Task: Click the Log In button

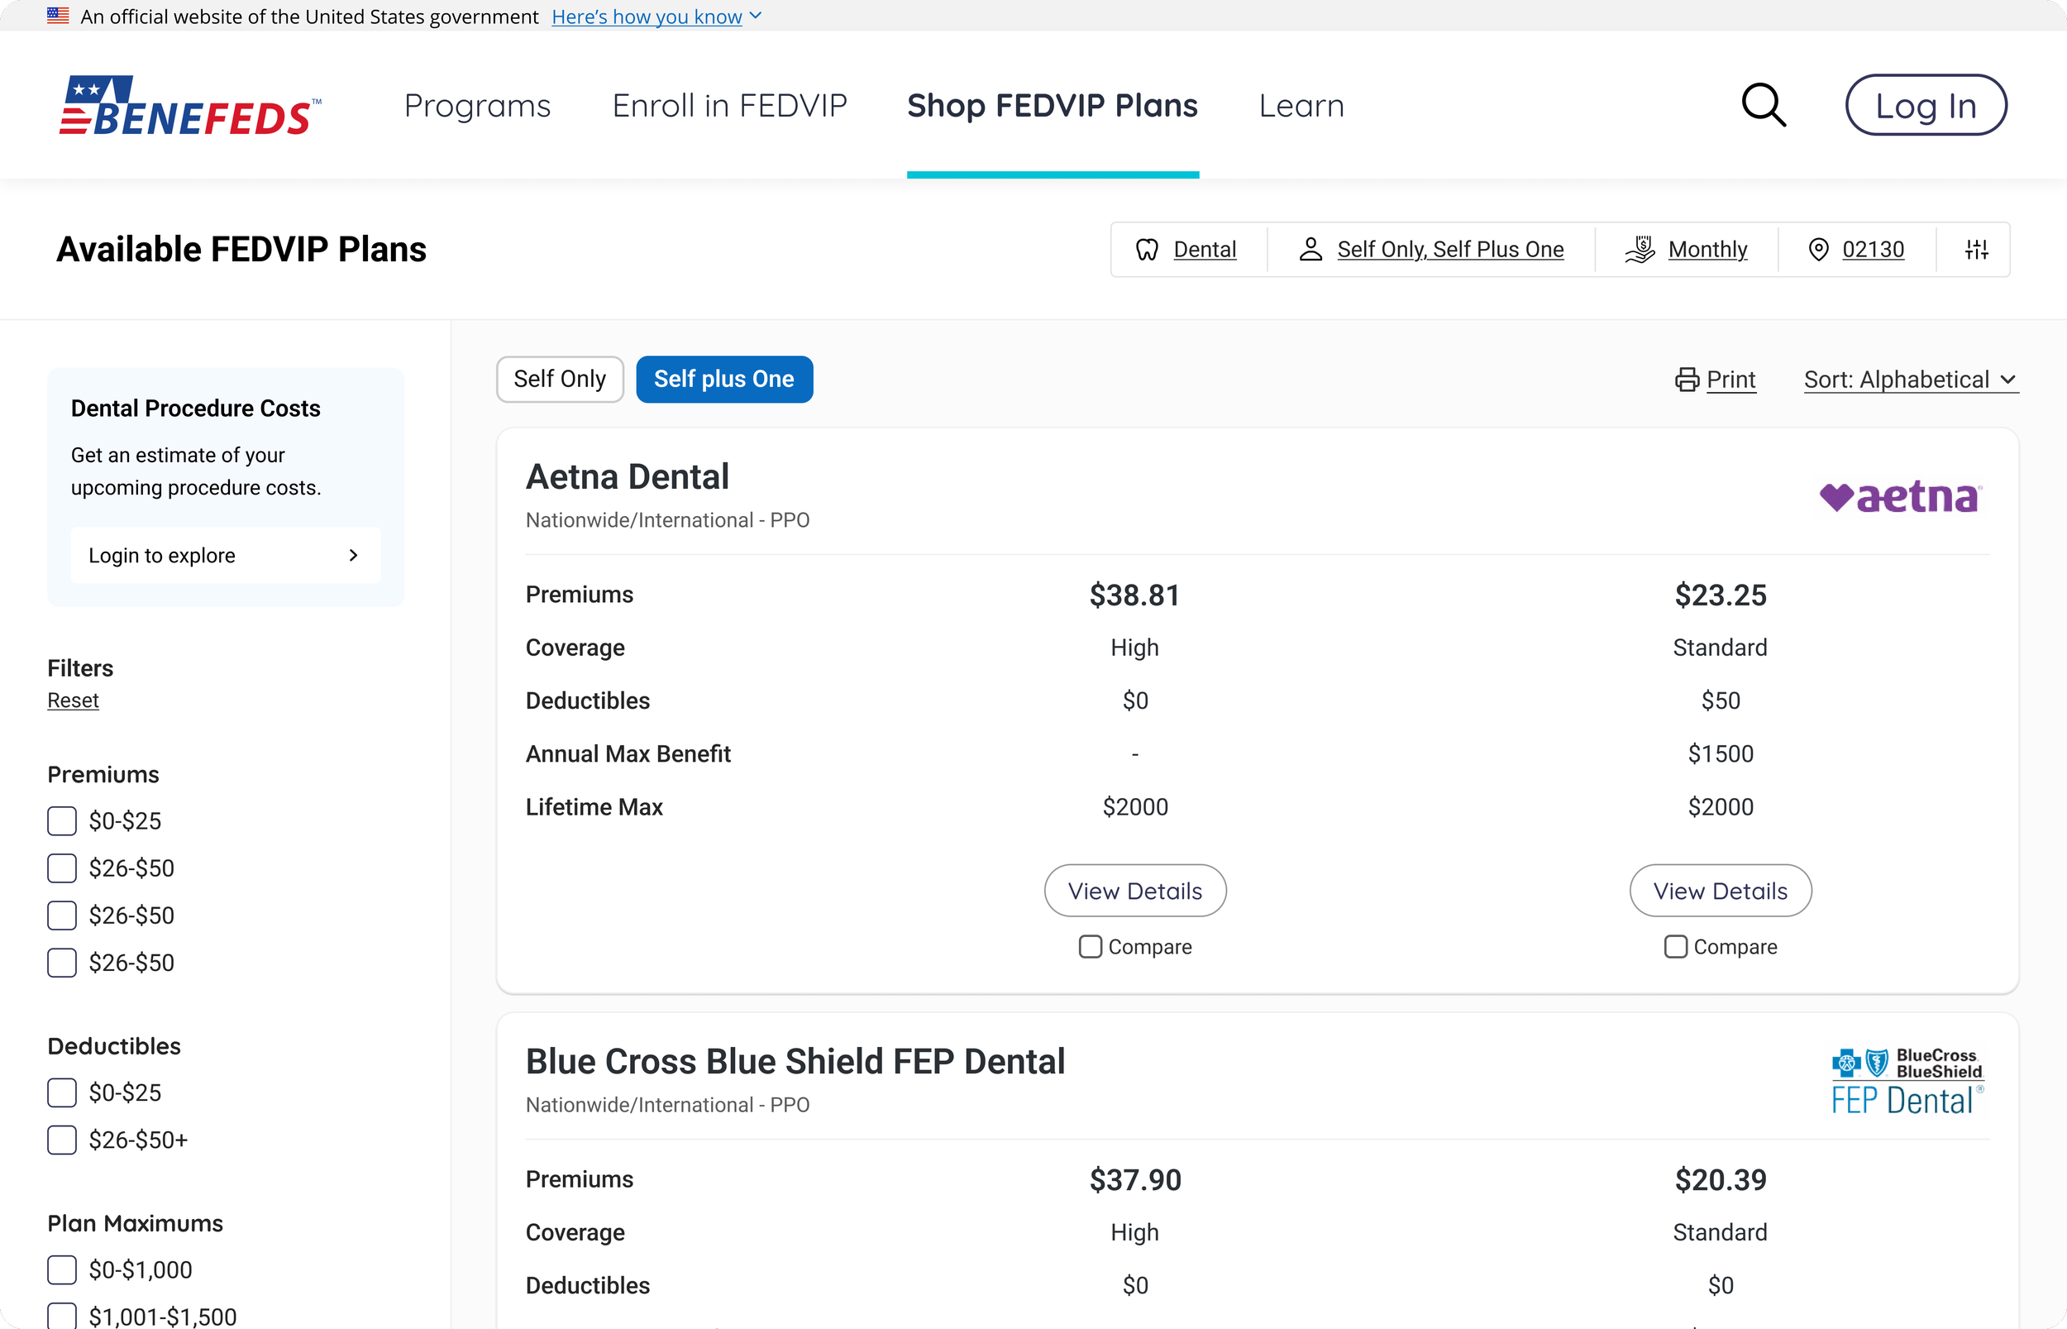Action: [1926, 105]
